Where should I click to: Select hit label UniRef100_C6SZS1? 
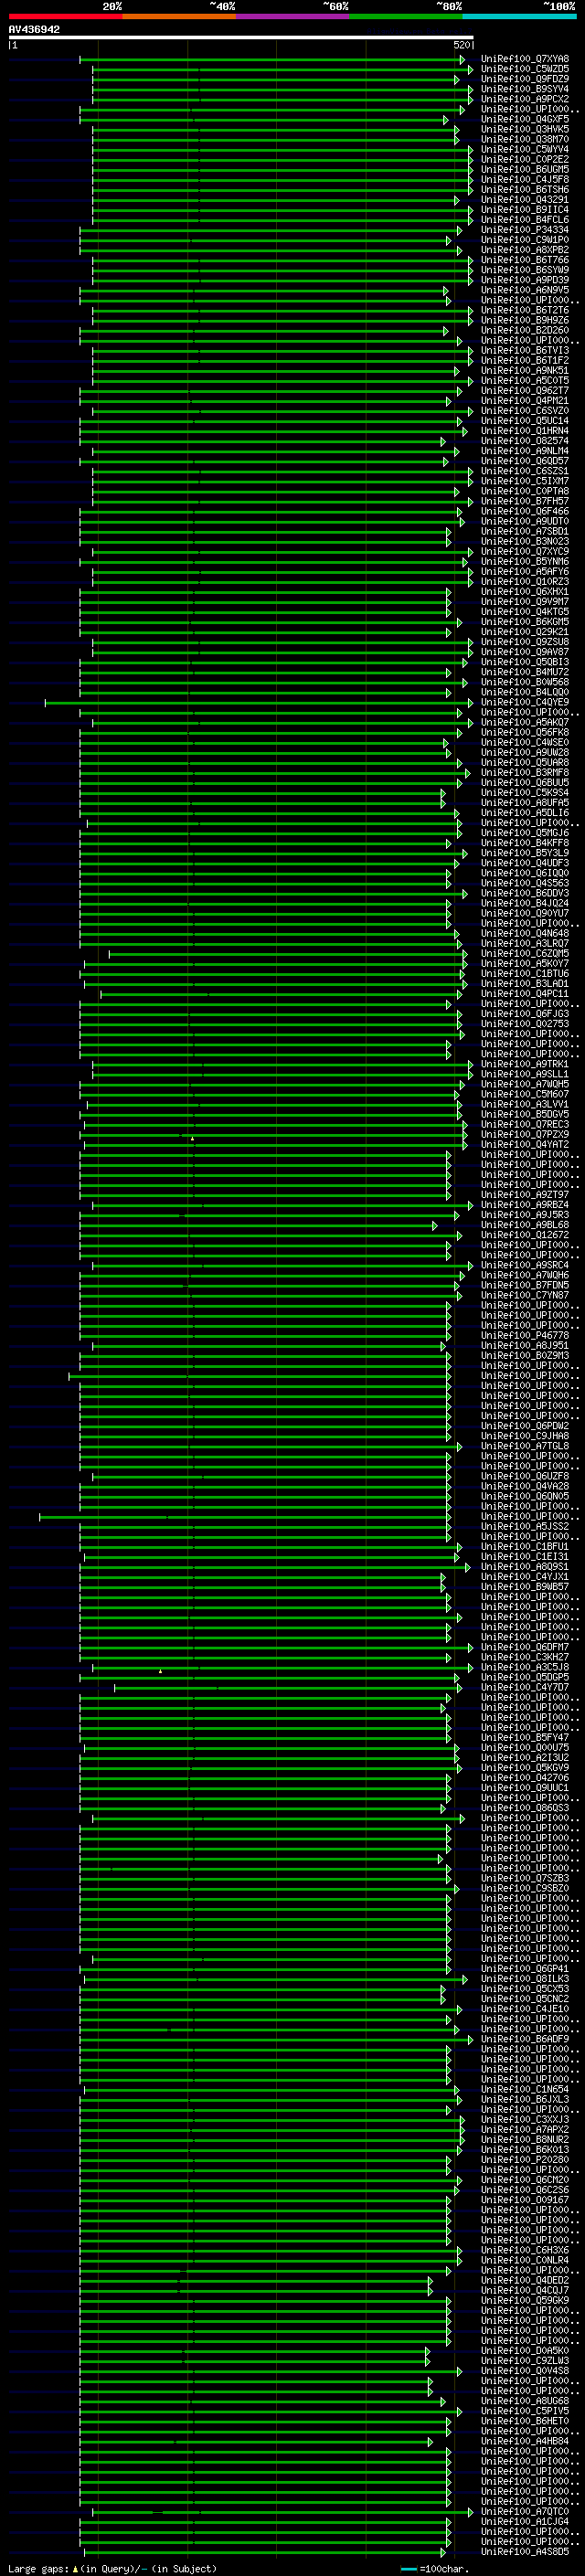pyautogui.click(x=525, y=472)
